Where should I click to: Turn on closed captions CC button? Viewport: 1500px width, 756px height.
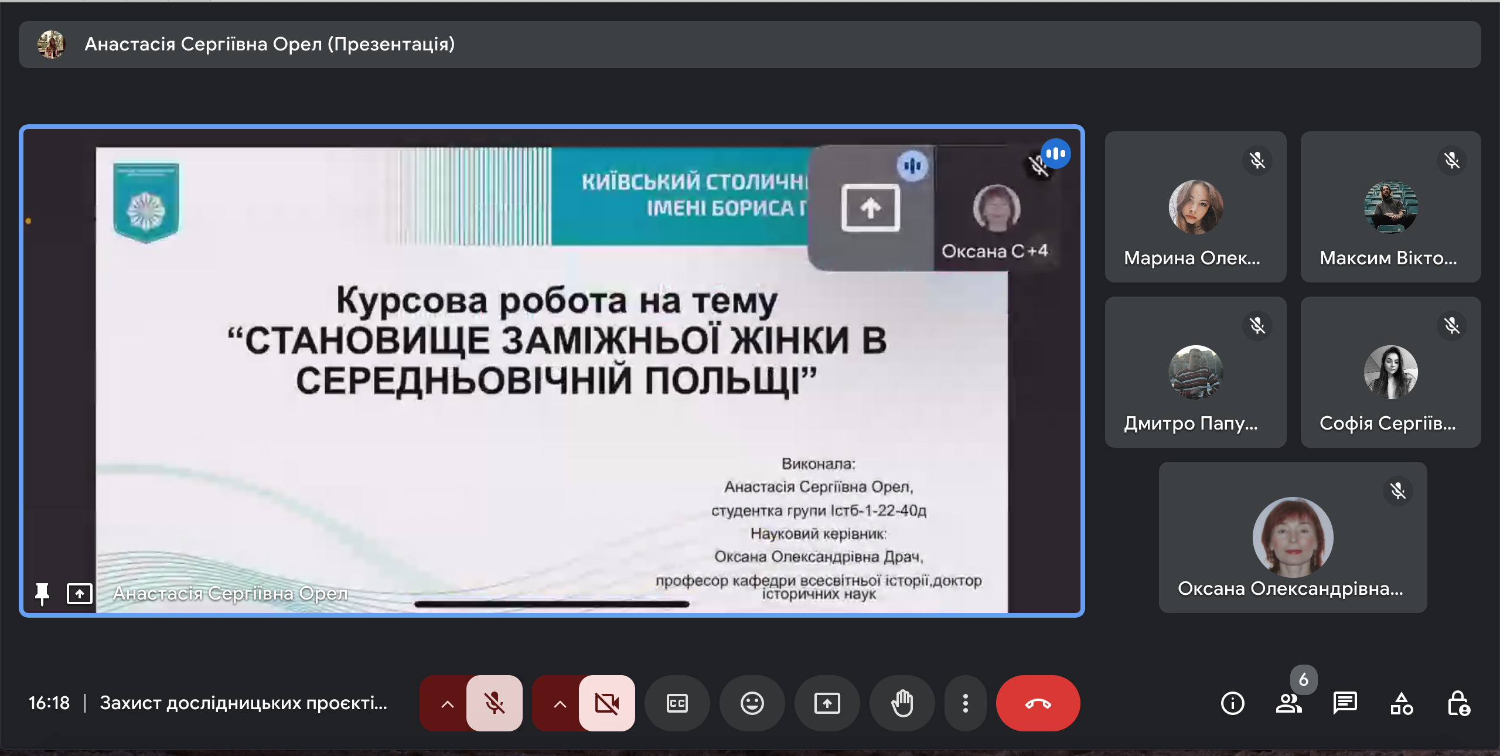point(677,703)
